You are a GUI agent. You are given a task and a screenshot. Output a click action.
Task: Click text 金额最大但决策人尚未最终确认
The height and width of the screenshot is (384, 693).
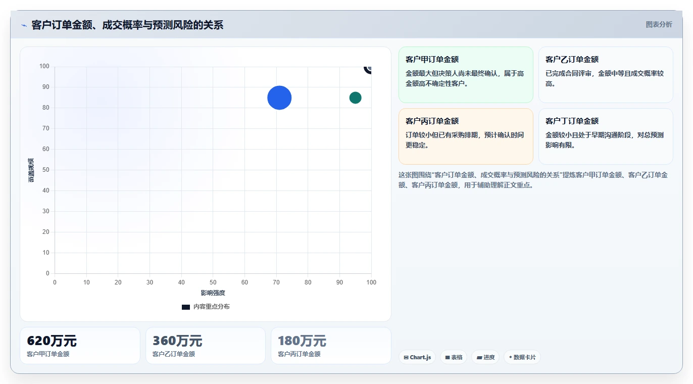[x=452, y=73]
